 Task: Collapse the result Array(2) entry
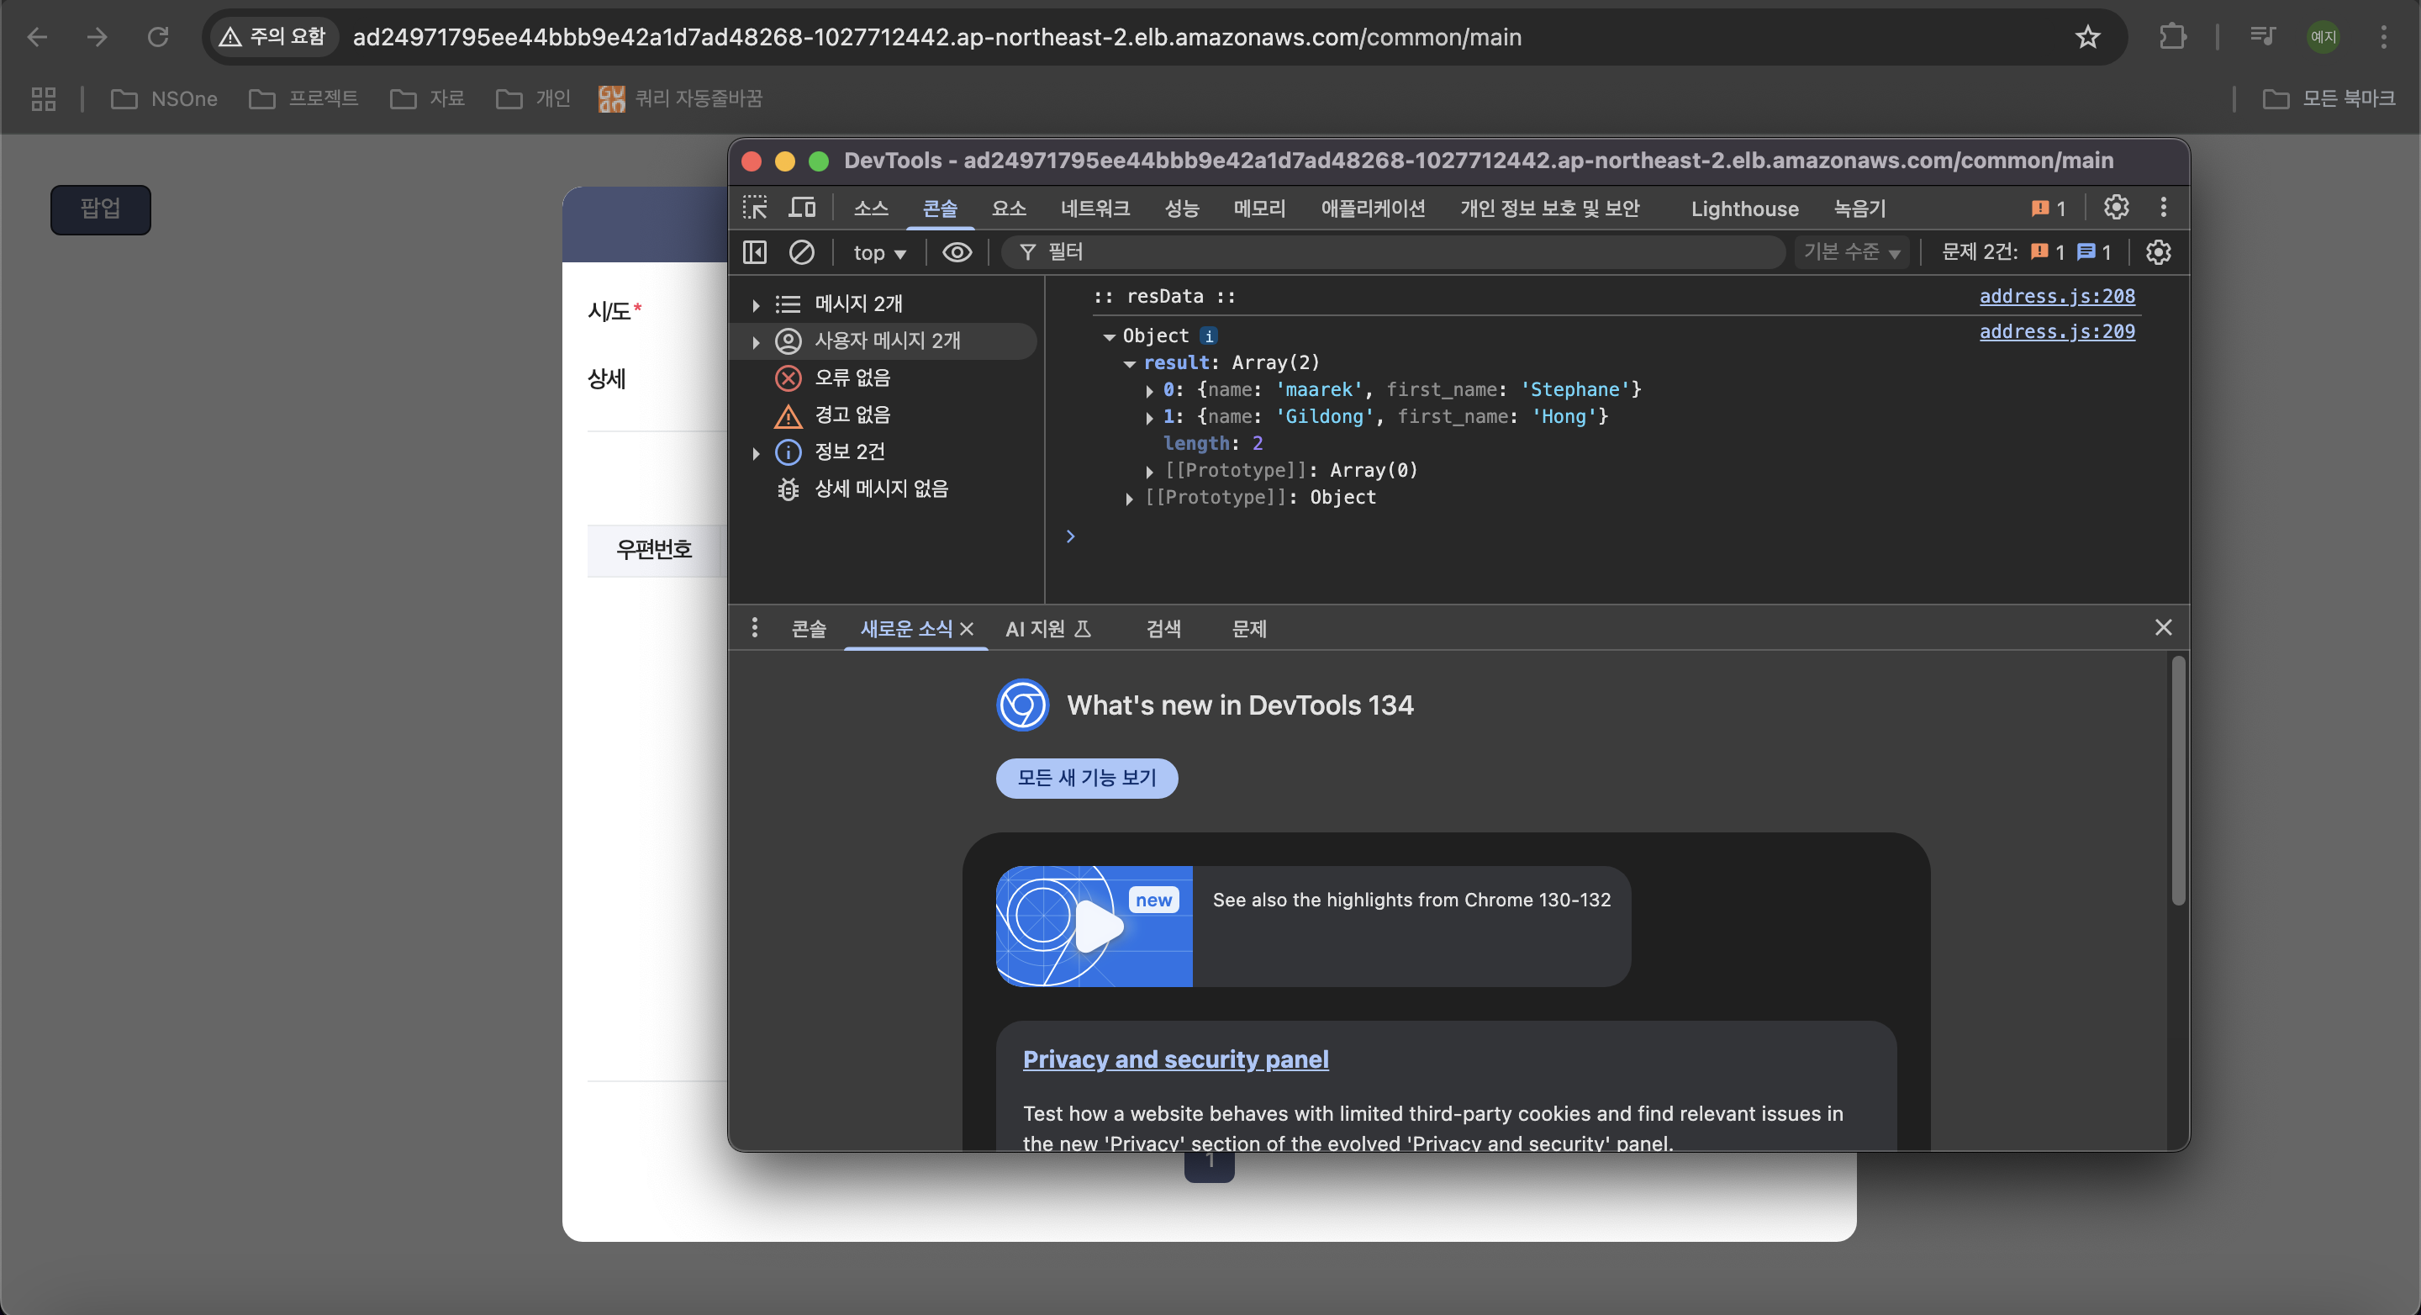pos(1130,363)
